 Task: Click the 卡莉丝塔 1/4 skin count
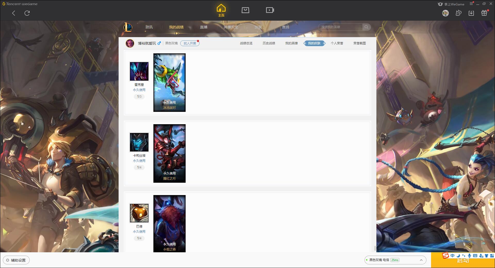[x=139, y=167]
